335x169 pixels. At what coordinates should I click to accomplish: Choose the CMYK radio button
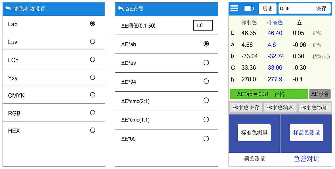point(93,95)
